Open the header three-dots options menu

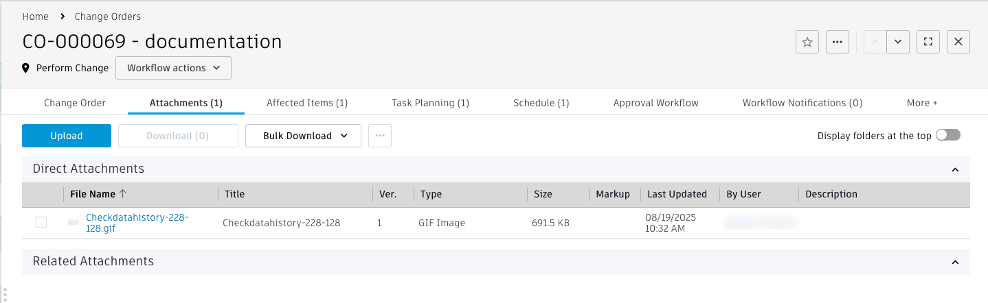837,42
